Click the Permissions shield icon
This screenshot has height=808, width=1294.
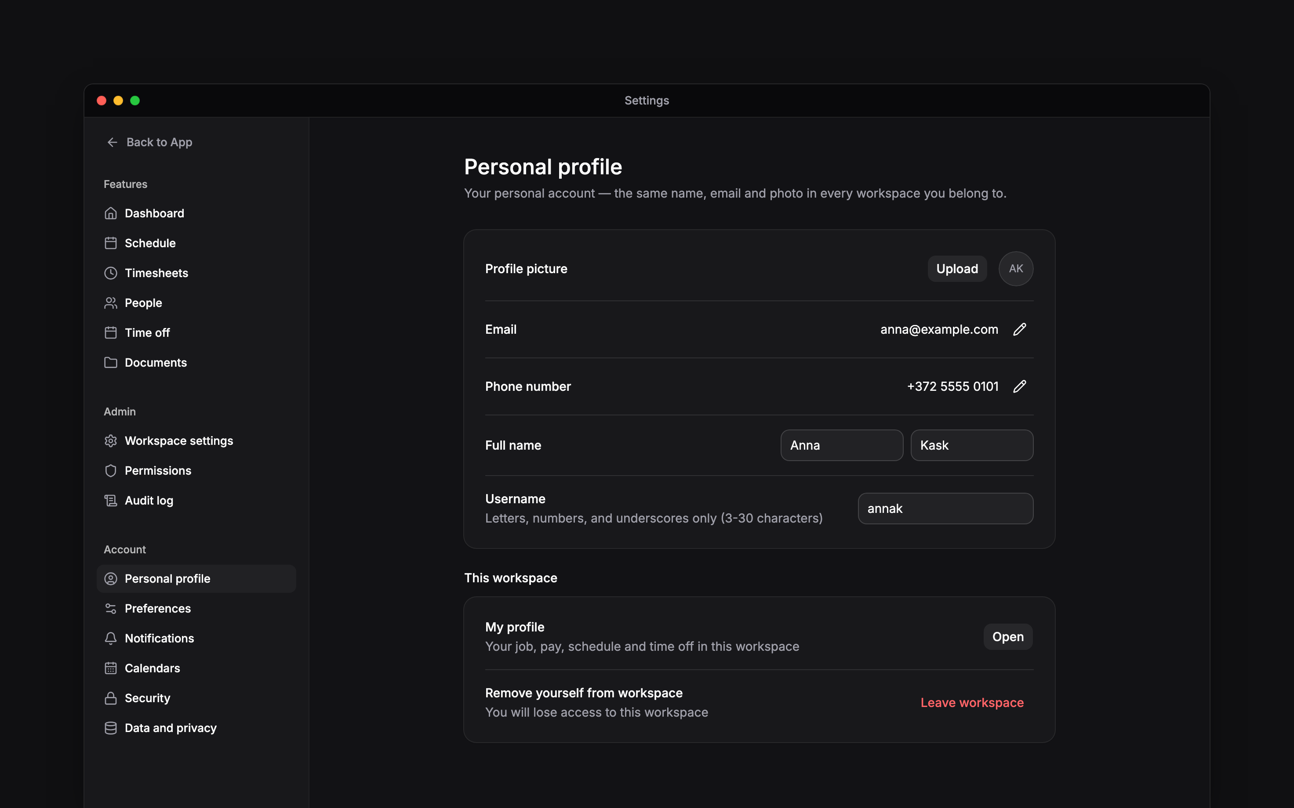pos(111,471)
